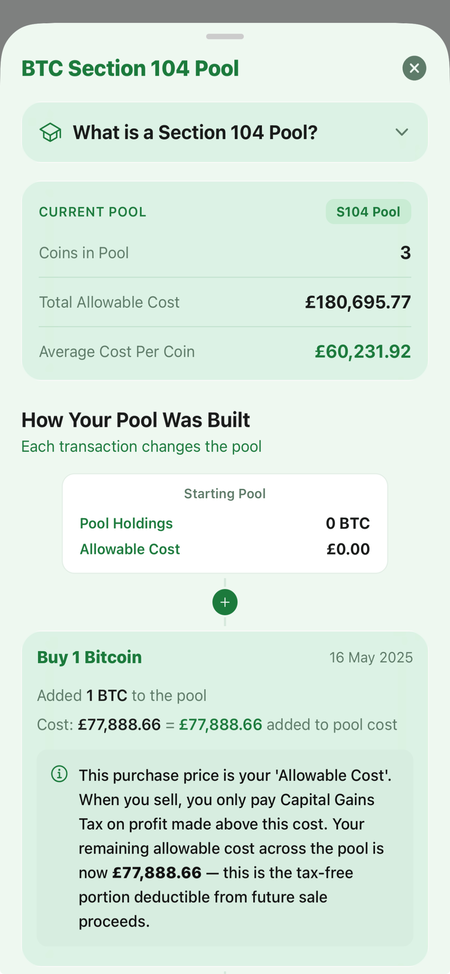Tap the "How Your Pool Was Built" heading

coord(136,420)
